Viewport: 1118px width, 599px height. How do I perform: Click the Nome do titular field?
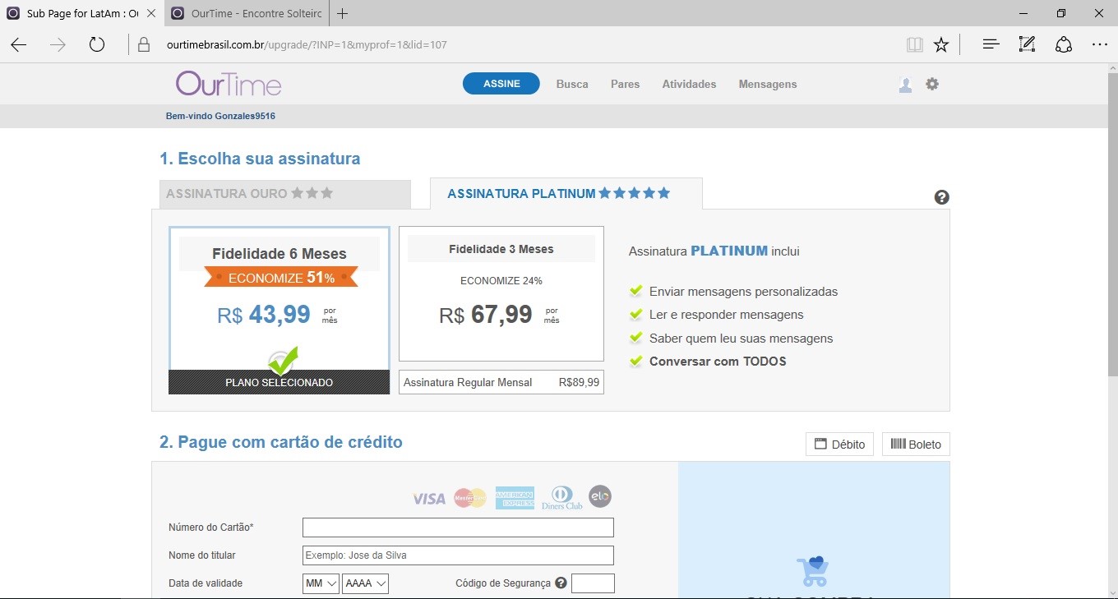point(458,555)
